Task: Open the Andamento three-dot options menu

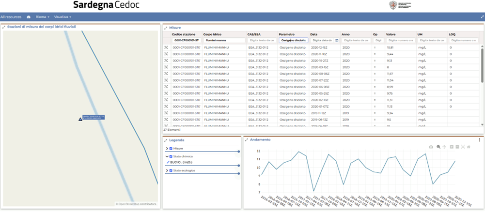Action: tap(480, 140)
